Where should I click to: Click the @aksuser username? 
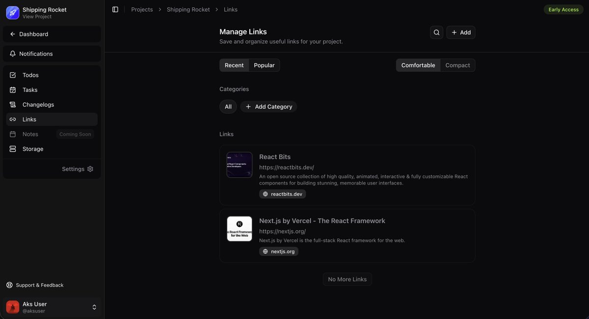[x=34, y=311]
